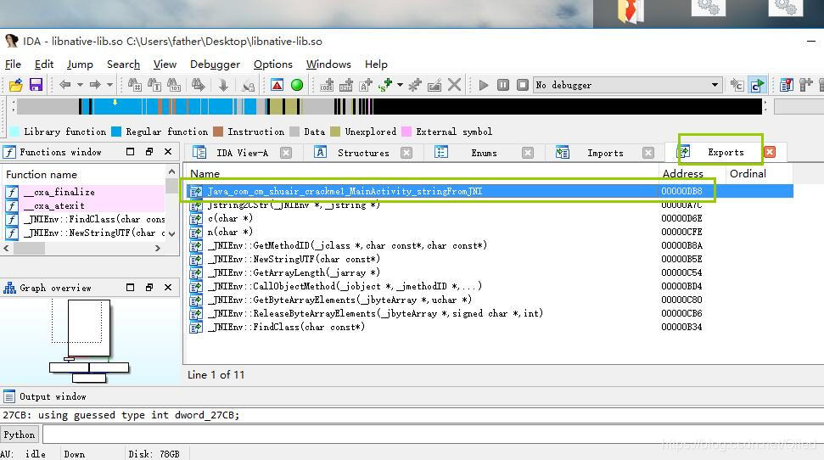Select the n(char *) export row
Image resolution: width=824 pixels, height=460 pixels.
click(490, 232)
